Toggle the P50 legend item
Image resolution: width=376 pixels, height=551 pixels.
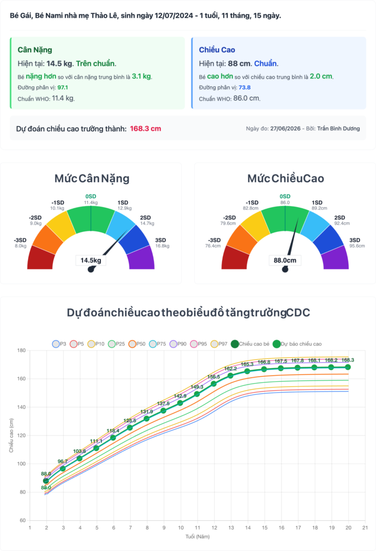(x=137, y=344)
